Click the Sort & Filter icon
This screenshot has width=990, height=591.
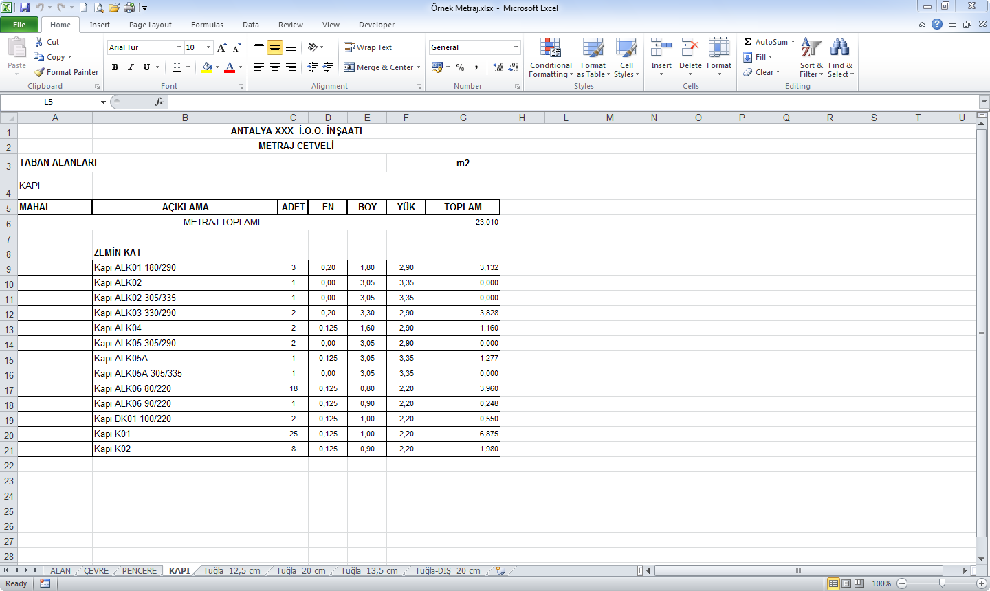(811, 48)
